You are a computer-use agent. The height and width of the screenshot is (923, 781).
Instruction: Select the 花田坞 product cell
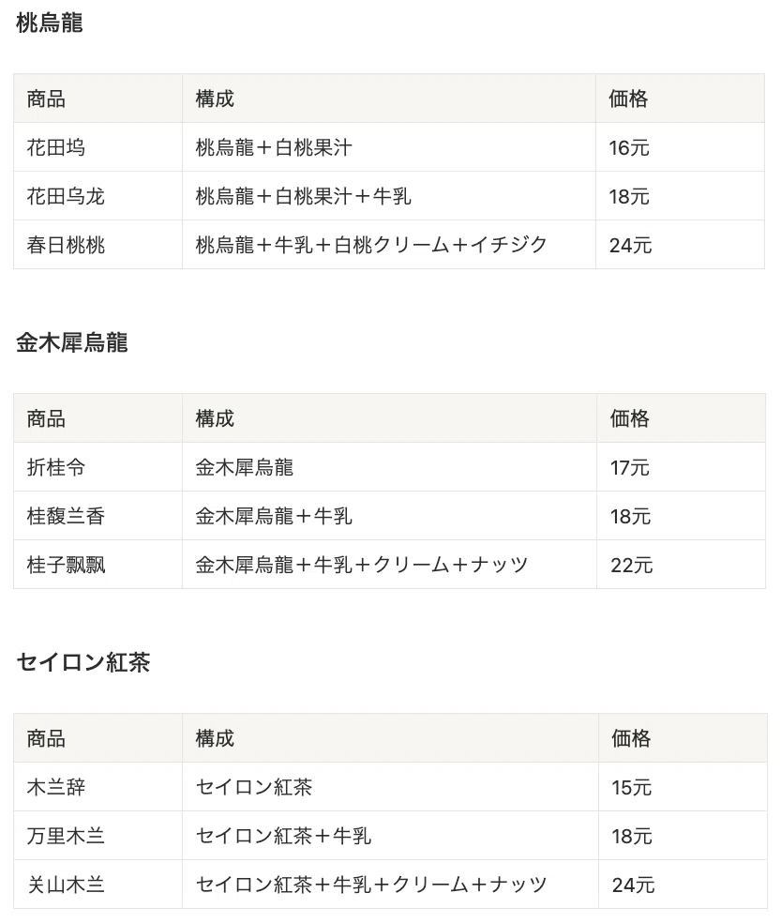[98, 147]
